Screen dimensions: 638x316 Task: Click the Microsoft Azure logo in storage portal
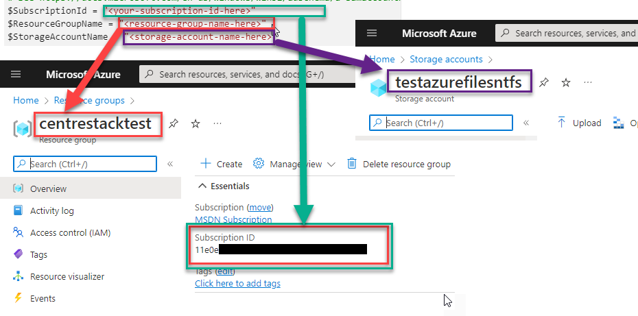click(439, 33)
